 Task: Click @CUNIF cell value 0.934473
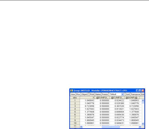pyautogui.click(x=117, y=120)
